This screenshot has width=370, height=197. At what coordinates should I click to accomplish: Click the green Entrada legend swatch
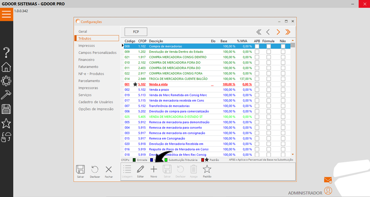point(134,160)
